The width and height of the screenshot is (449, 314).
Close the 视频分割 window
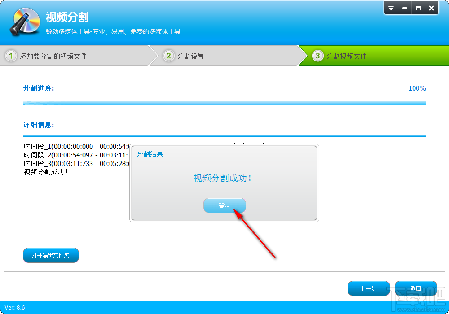tap(431, 8)
